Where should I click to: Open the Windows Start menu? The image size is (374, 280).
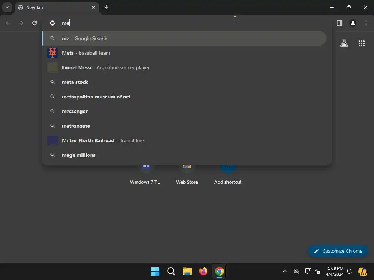tap(155, 271)
